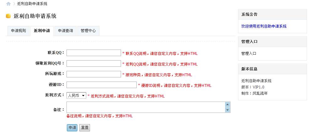
Task: Go to the 管理中心 tab
Action: tap(88, 31)
